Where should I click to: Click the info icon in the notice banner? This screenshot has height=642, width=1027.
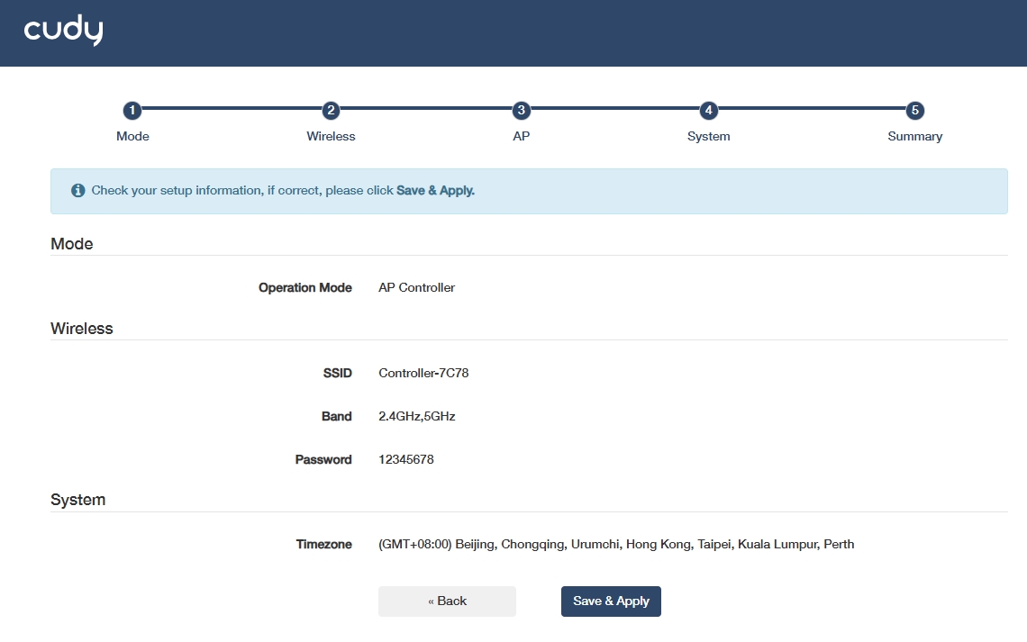(x=78, y=191)
